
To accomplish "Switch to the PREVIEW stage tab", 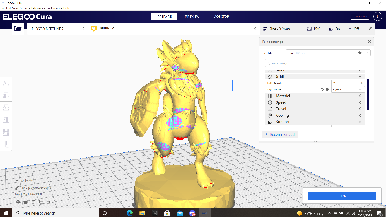I will pos(192,17).
